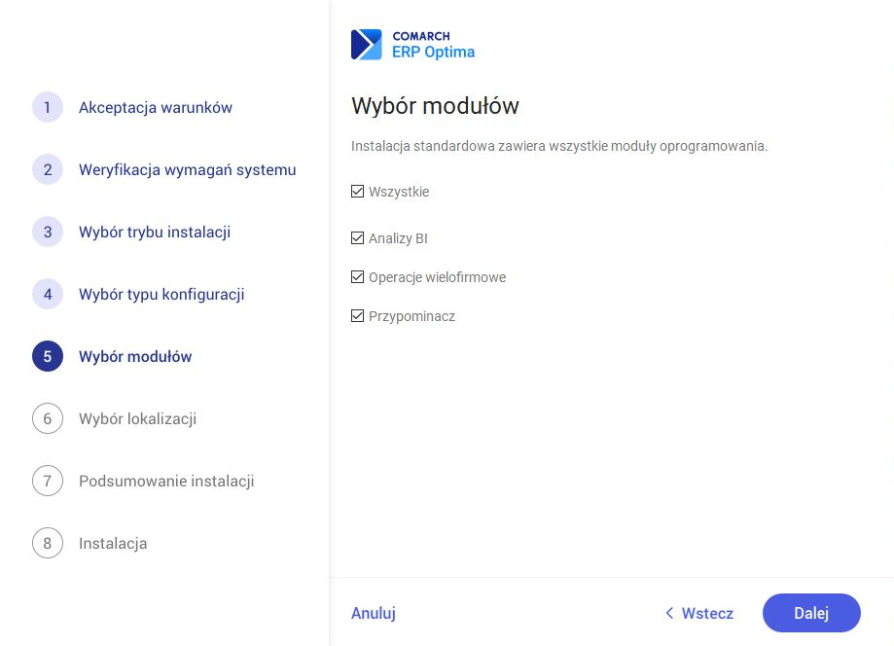Image resolution: width=894 pixels, height=646 pixels.
Task: Click step 2 number circle
Action: 48,170
